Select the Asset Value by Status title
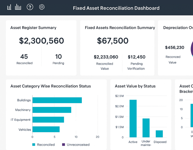This screenshot has height=150, width=193. point(135,86)
